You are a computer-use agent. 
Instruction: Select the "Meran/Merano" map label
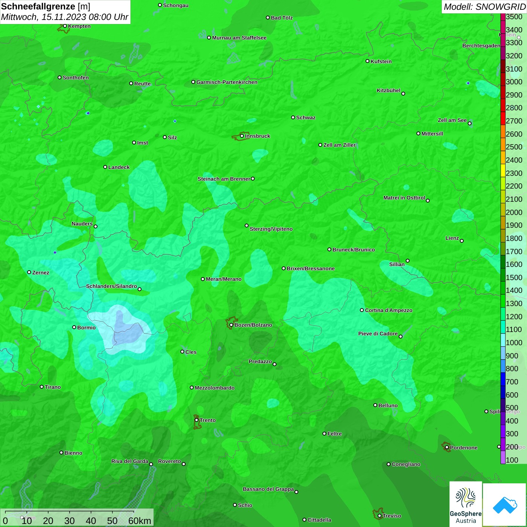click(x=224, y=279)
